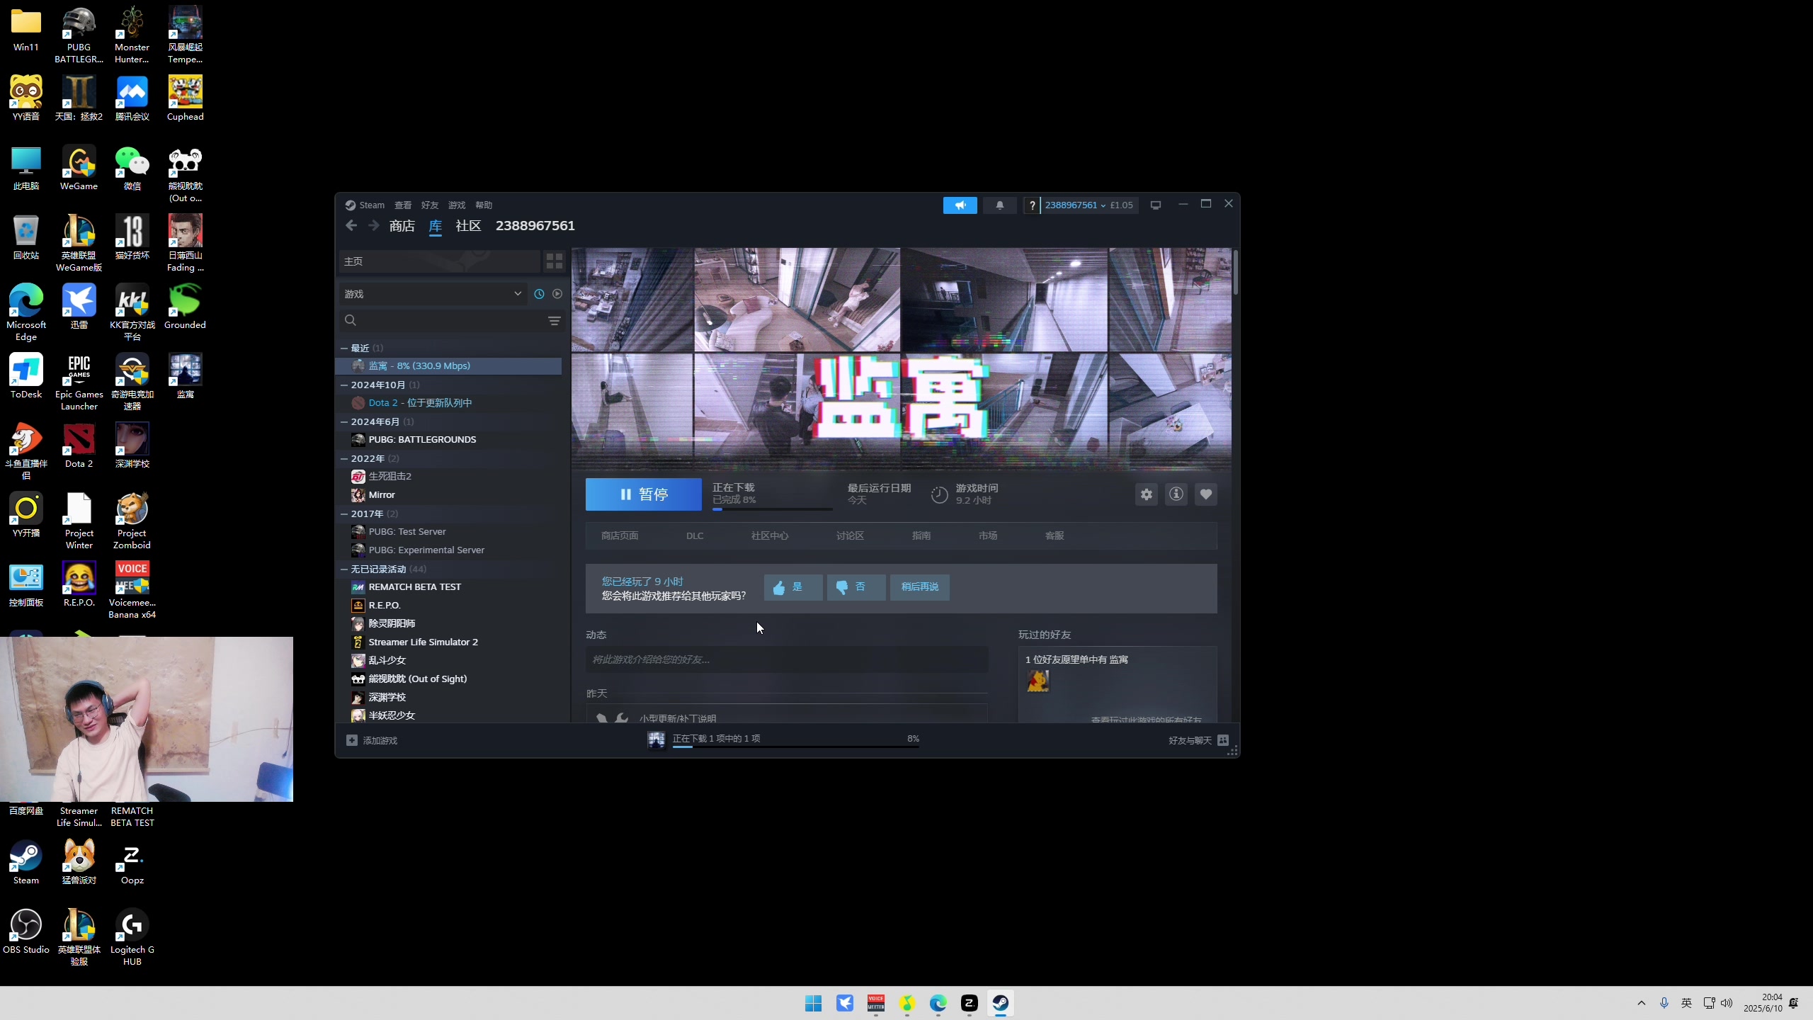This screenshot has width=1813, height=1020.
Task: Open the 帮助 menu
Action: pos(484,205)
